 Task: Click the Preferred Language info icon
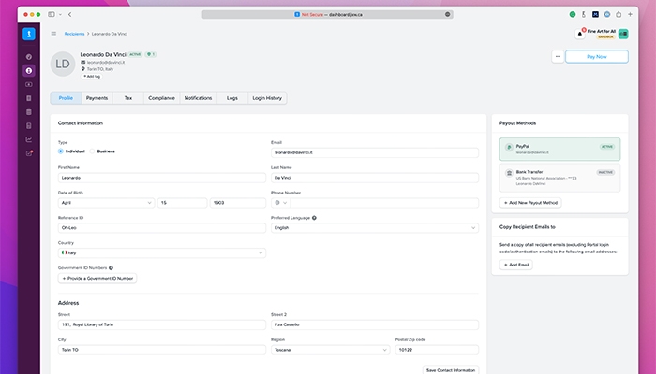[314, 218]
